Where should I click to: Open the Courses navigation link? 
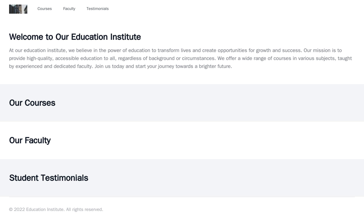(x=44, y=8)
